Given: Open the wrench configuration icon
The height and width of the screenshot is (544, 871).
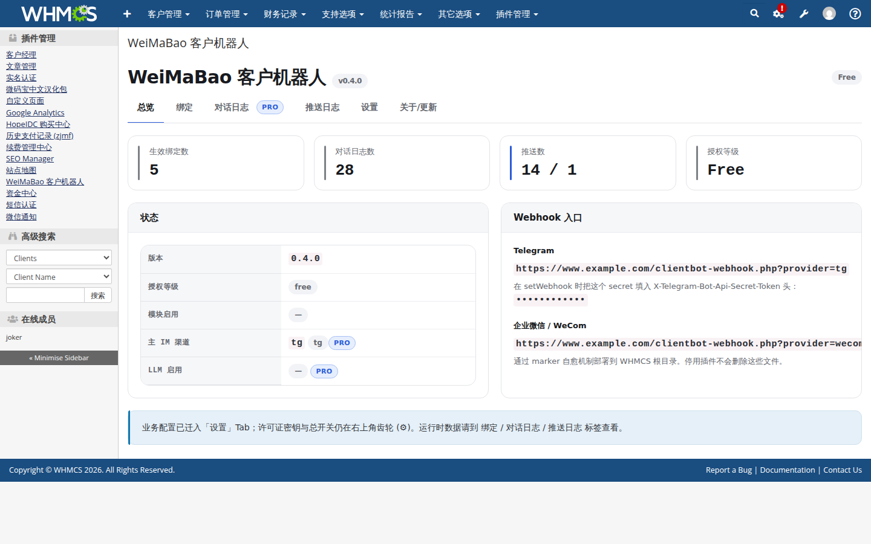Looking at the screenshot, I should [804, 13].
